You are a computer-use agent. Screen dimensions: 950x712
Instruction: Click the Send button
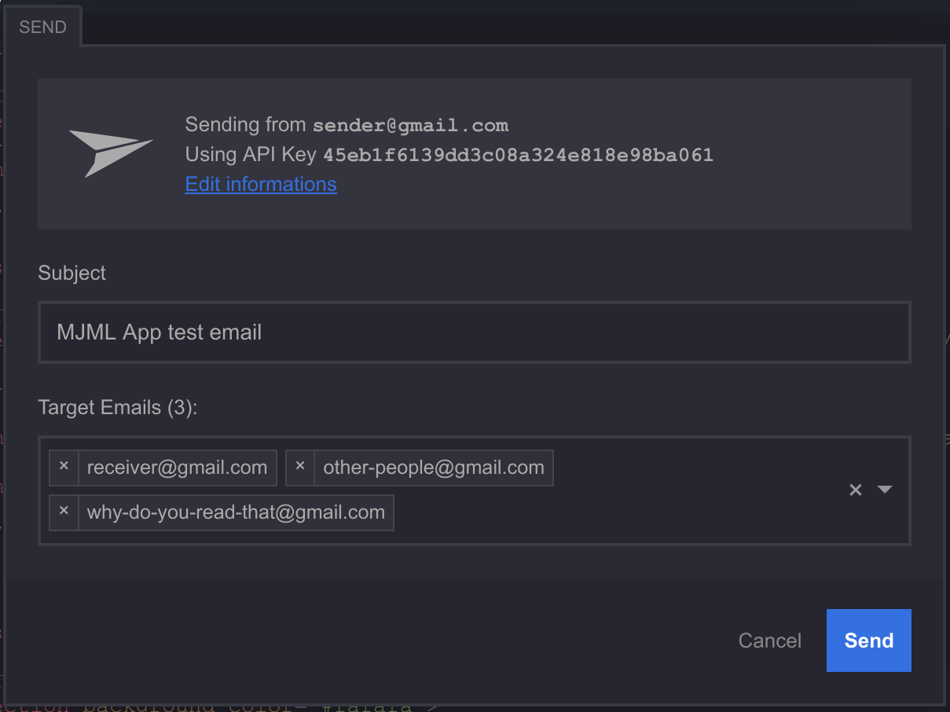(869, 640)
